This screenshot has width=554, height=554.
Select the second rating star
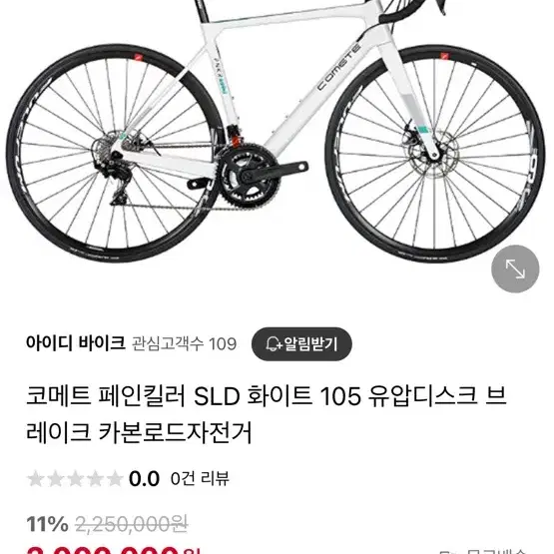(x=56, y=479)
